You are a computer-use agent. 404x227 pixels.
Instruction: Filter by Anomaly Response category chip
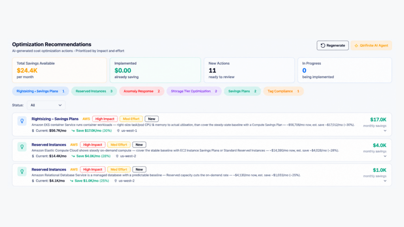click(x=142, y=91)
